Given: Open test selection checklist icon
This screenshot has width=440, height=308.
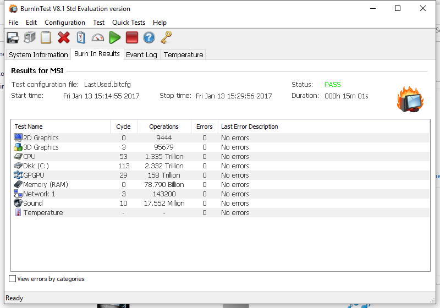Looking at the screenshot, I should [81, 37].
